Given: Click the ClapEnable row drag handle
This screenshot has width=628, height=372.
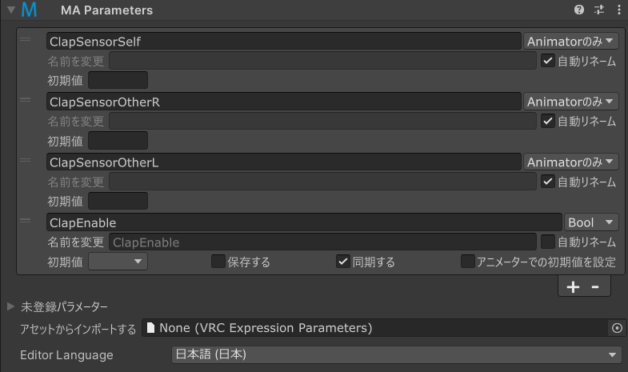Looking at the screenshot, I should click(26, 220).
